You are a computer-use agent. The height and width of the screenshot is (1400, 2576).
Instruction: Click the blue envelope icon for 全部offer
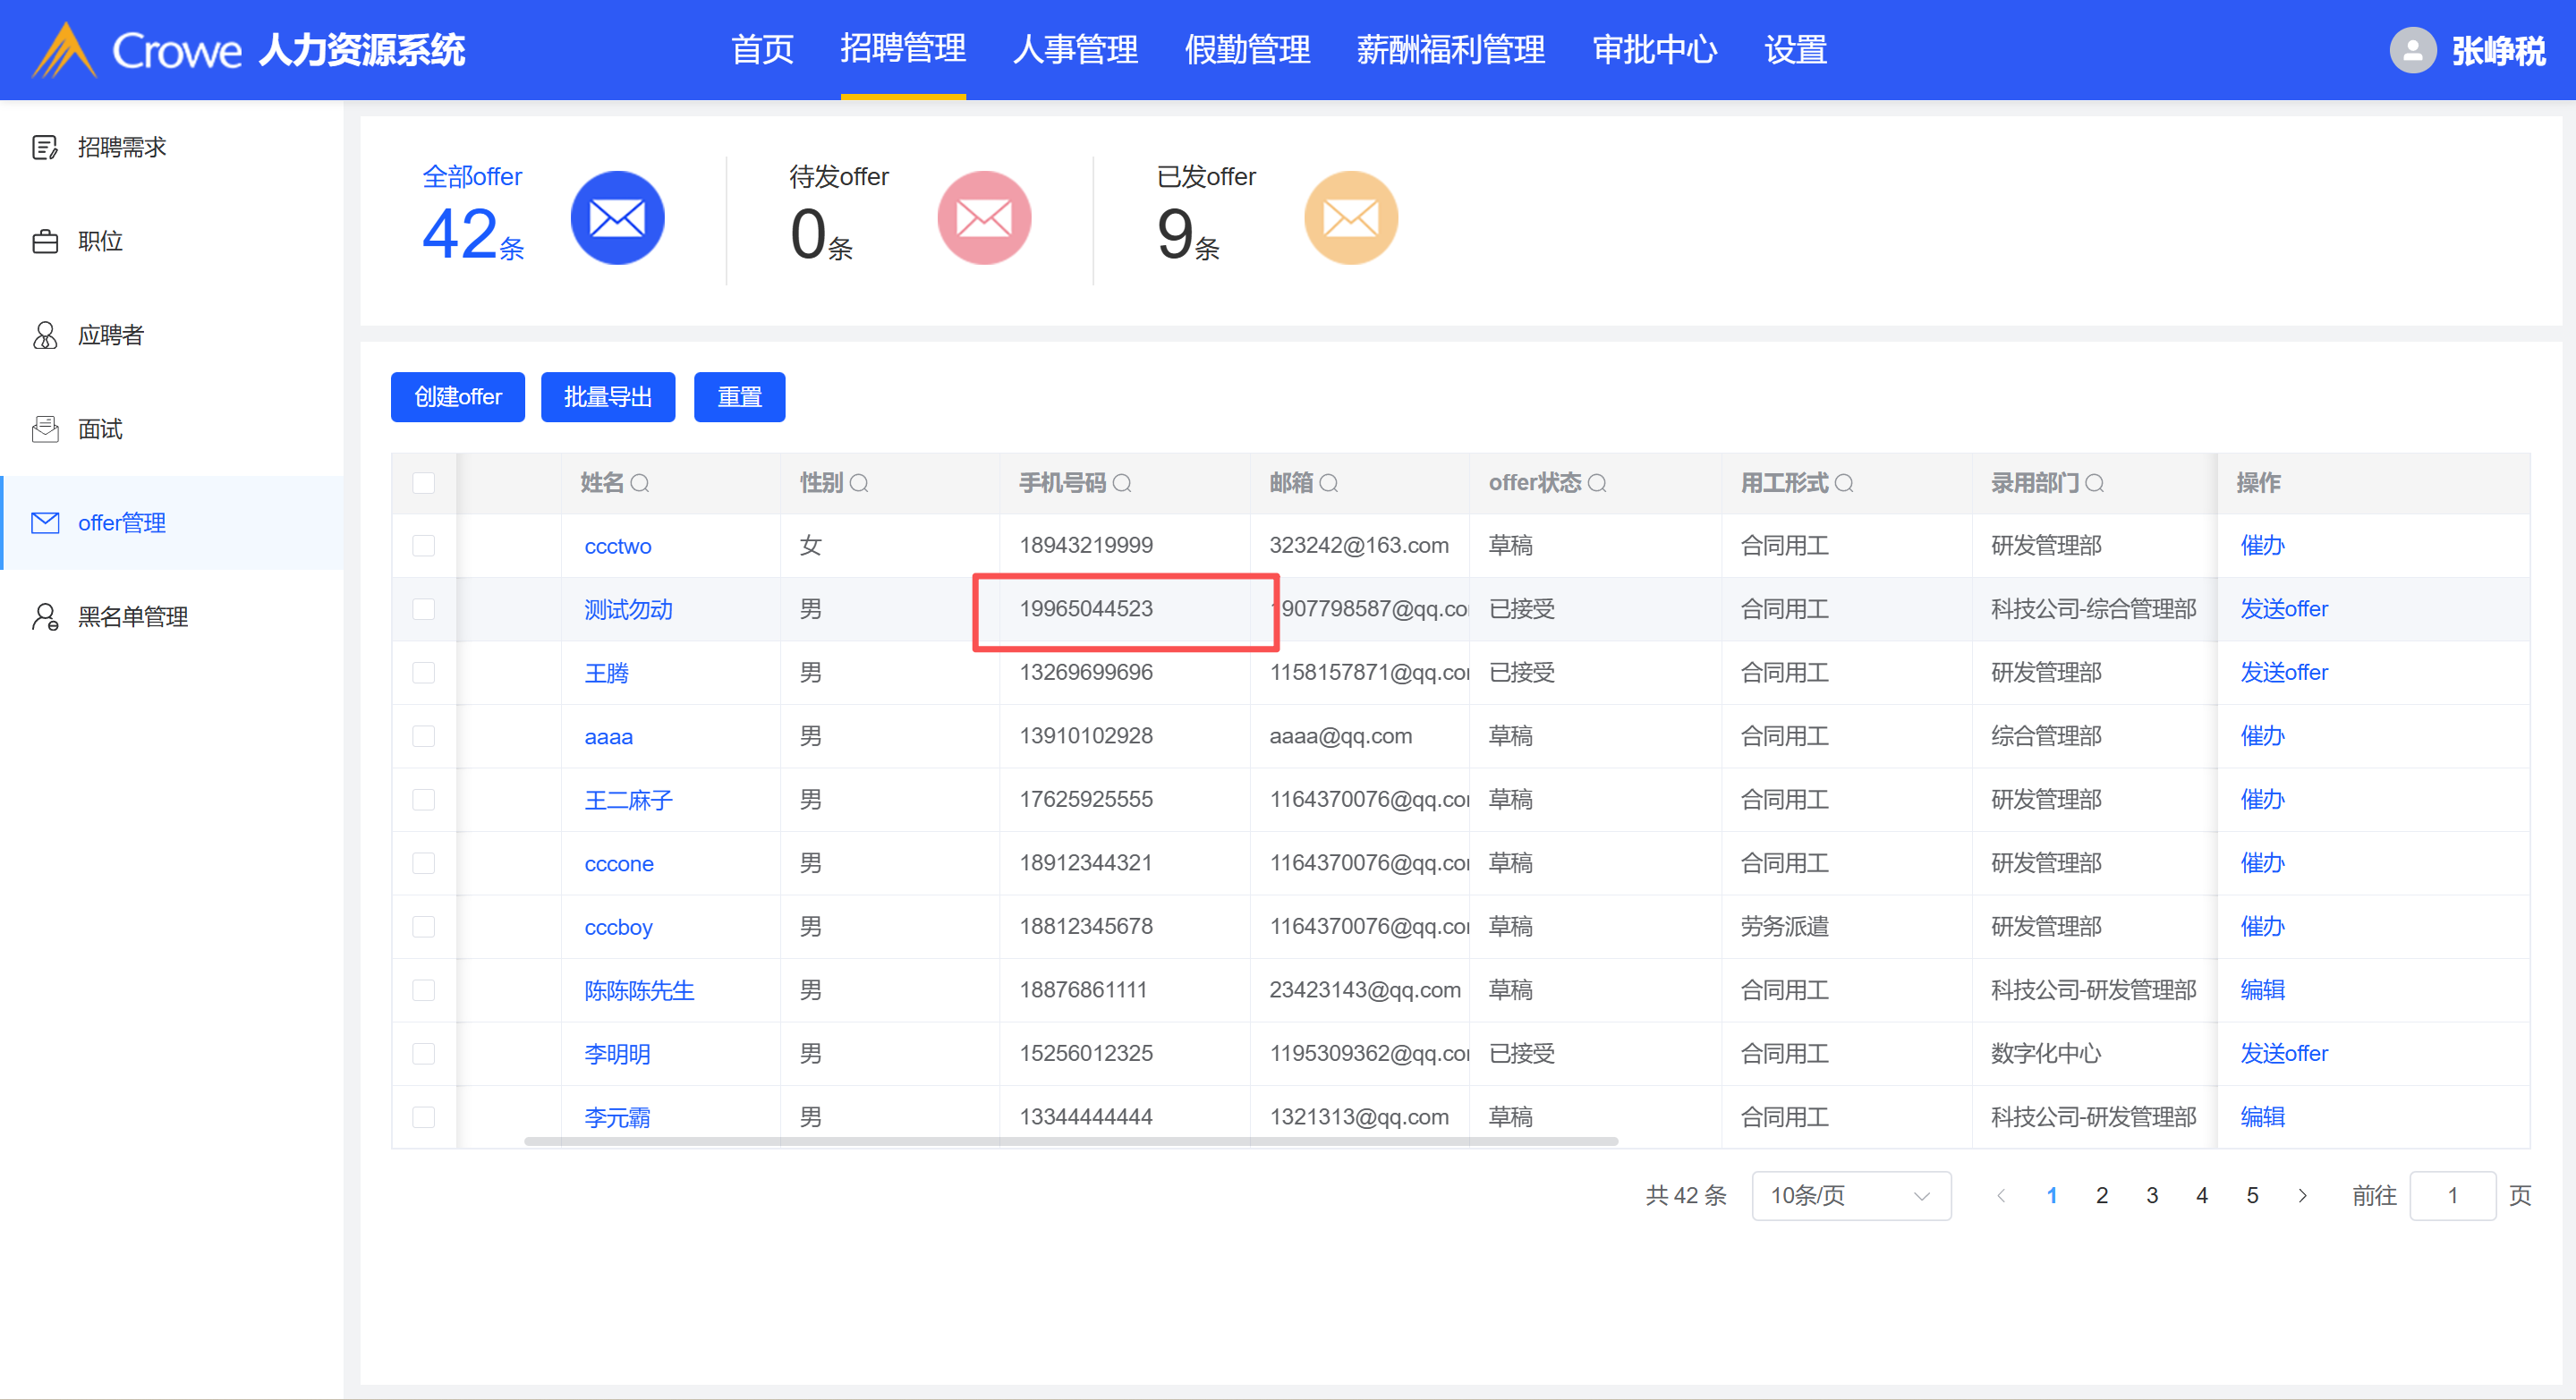tap(617, 217)
